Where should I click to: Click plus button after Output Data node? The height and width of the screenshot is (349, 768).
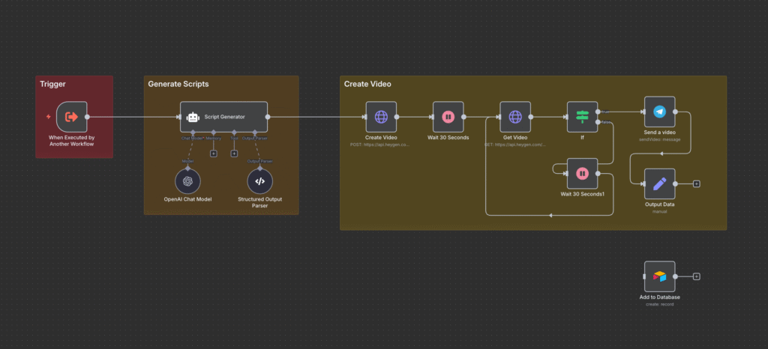tap(697, 183)
